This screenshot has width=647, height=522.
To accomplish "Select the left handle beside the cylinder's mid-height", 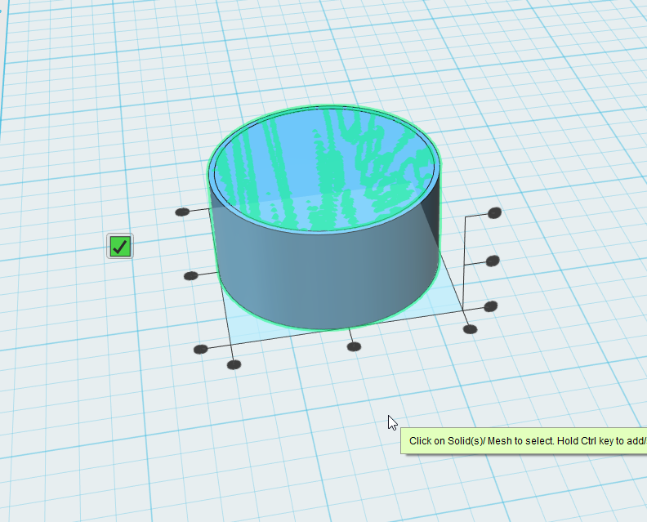I will (190, 275).
